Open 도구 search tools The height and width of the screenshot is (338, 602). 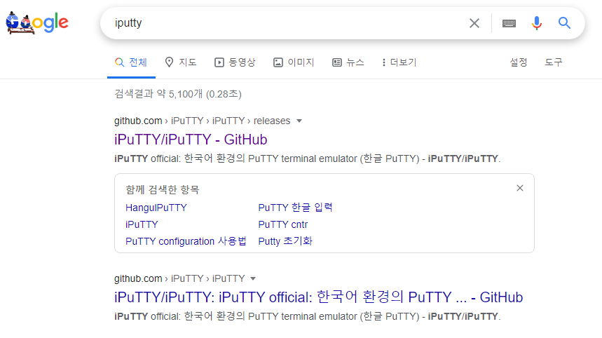tap(553, 62)
